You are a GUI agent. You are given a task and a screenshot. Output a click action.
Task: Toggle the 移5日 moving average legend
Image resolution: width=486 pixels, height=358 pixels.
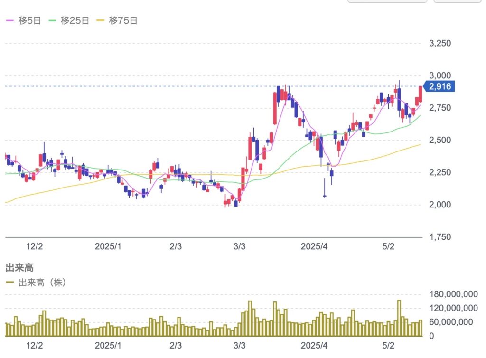(24, 20)
